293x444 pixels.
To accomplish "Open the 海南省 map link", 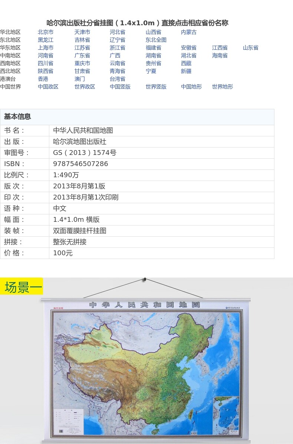I will tap(220, 55).
